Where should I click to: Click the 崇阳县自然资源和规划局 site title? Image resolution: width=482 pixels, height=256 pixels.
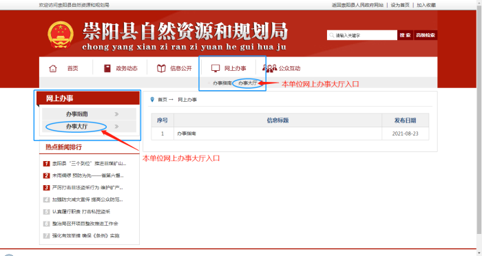coord(185,32)
